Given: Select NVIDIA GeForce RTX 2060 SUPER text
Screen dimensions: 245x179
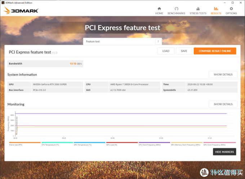Looking at the screenshot, I should 50,84.
